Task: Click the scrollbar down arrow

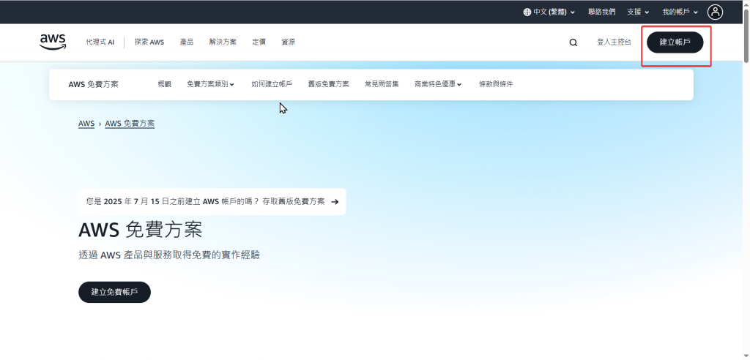Action: (x=746, y=356)
